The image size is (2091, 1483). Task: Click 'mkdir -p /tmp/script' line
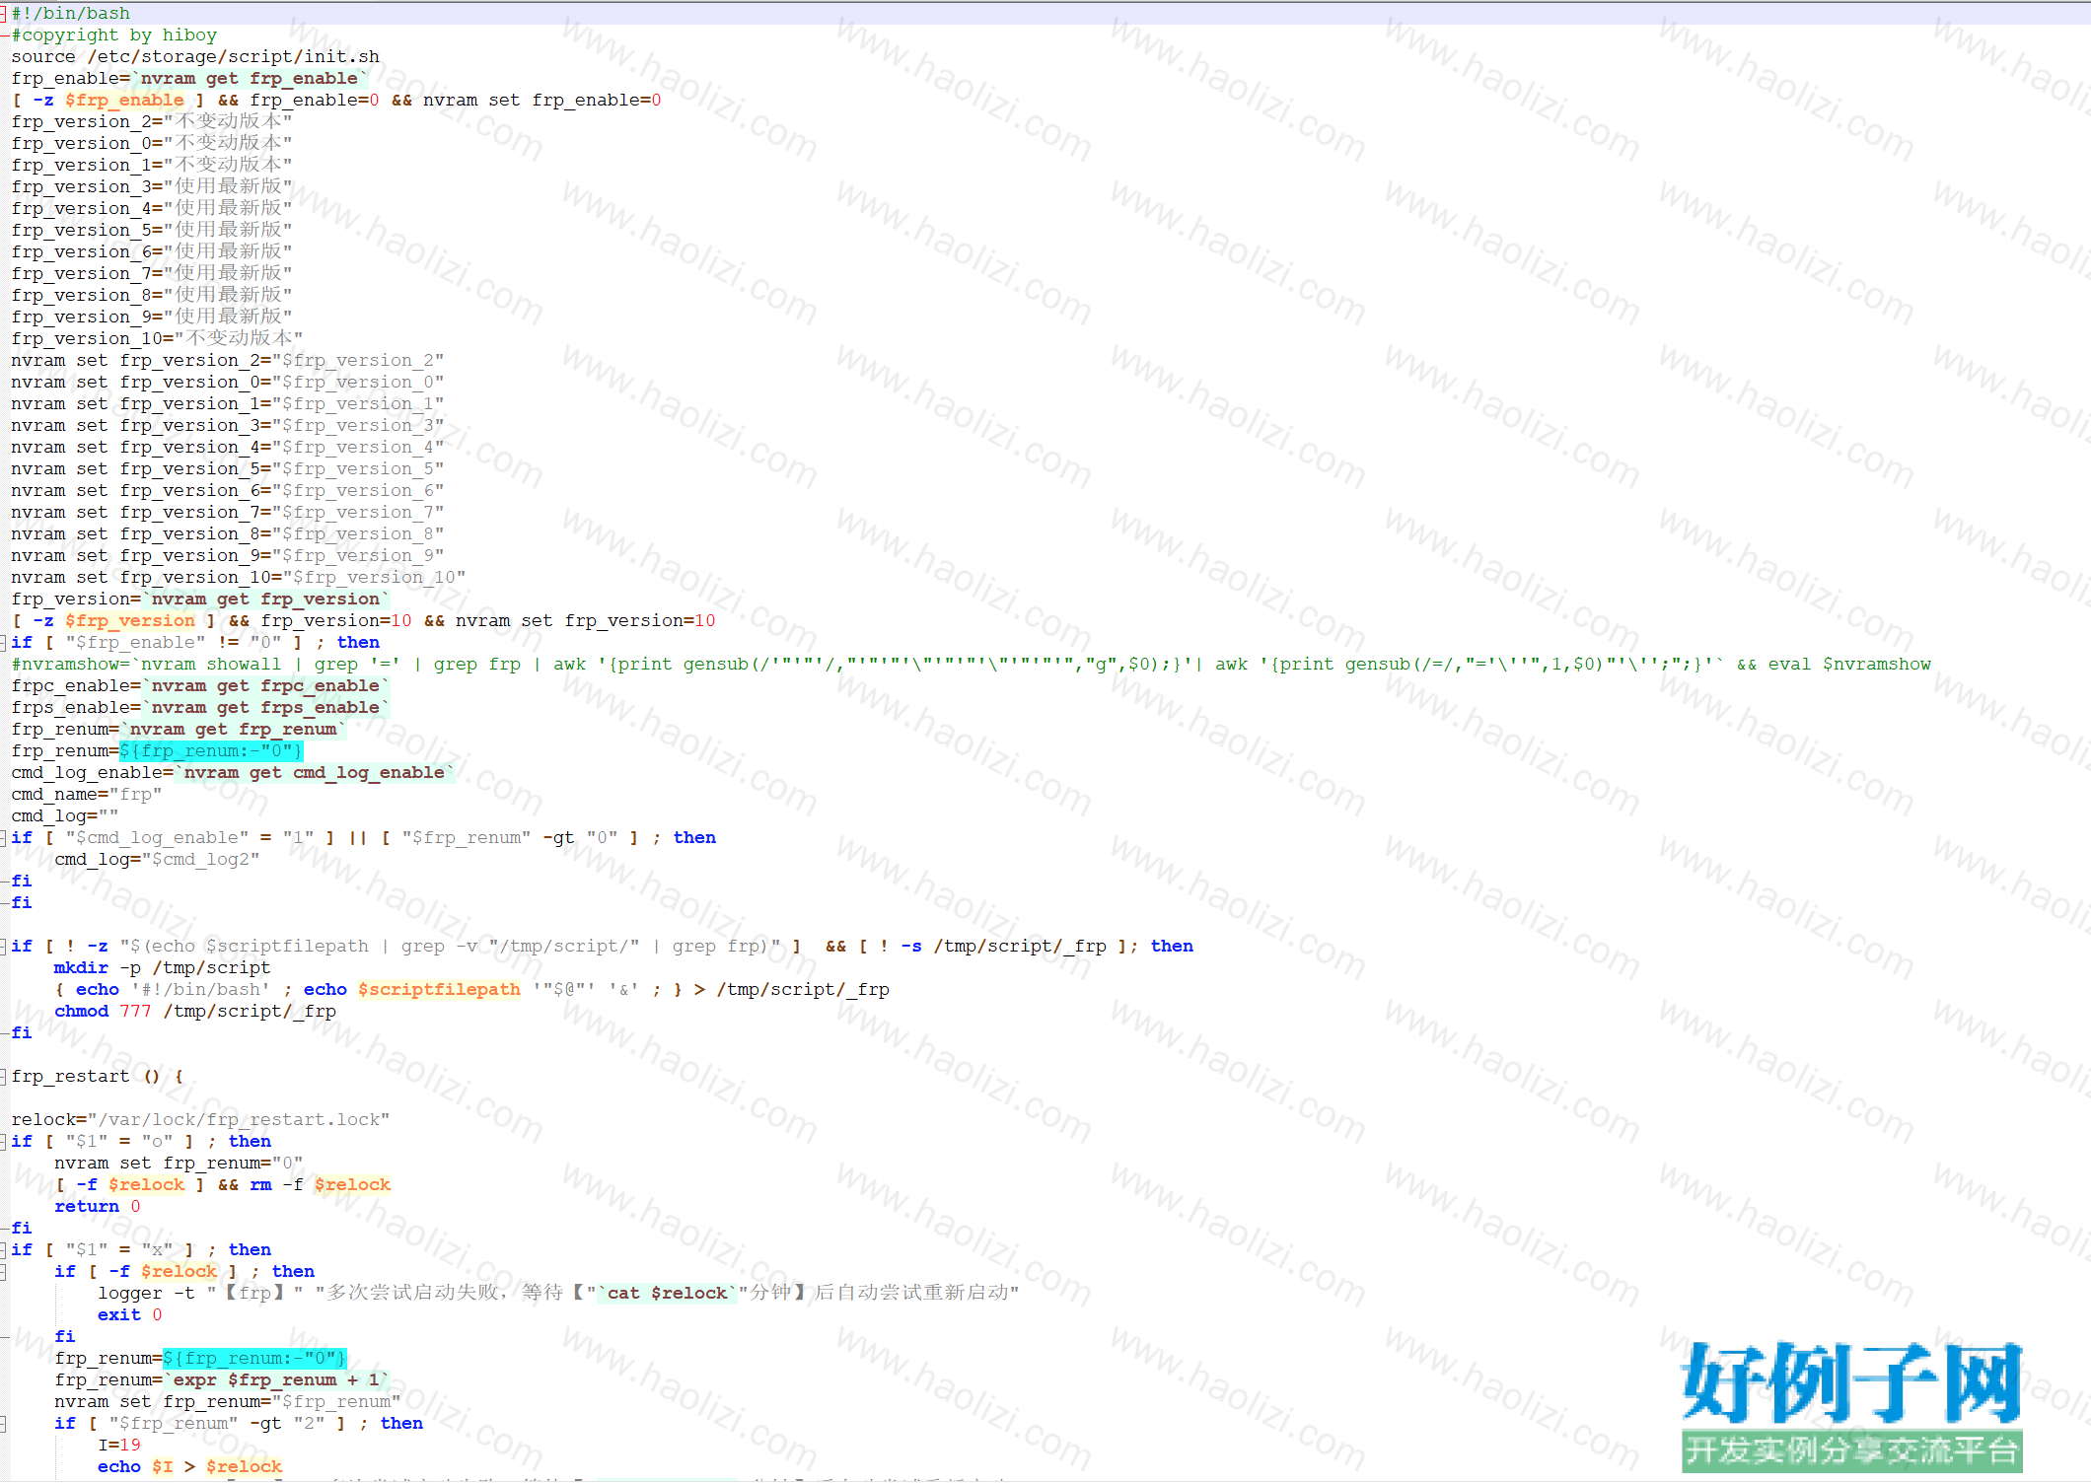click(x=162, y=967)
